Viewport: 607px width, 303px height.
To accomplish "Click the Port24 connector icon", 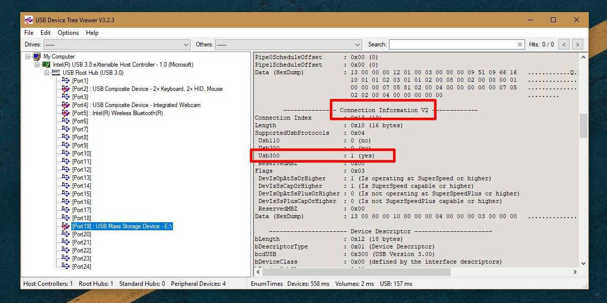I will click(66, 267).
